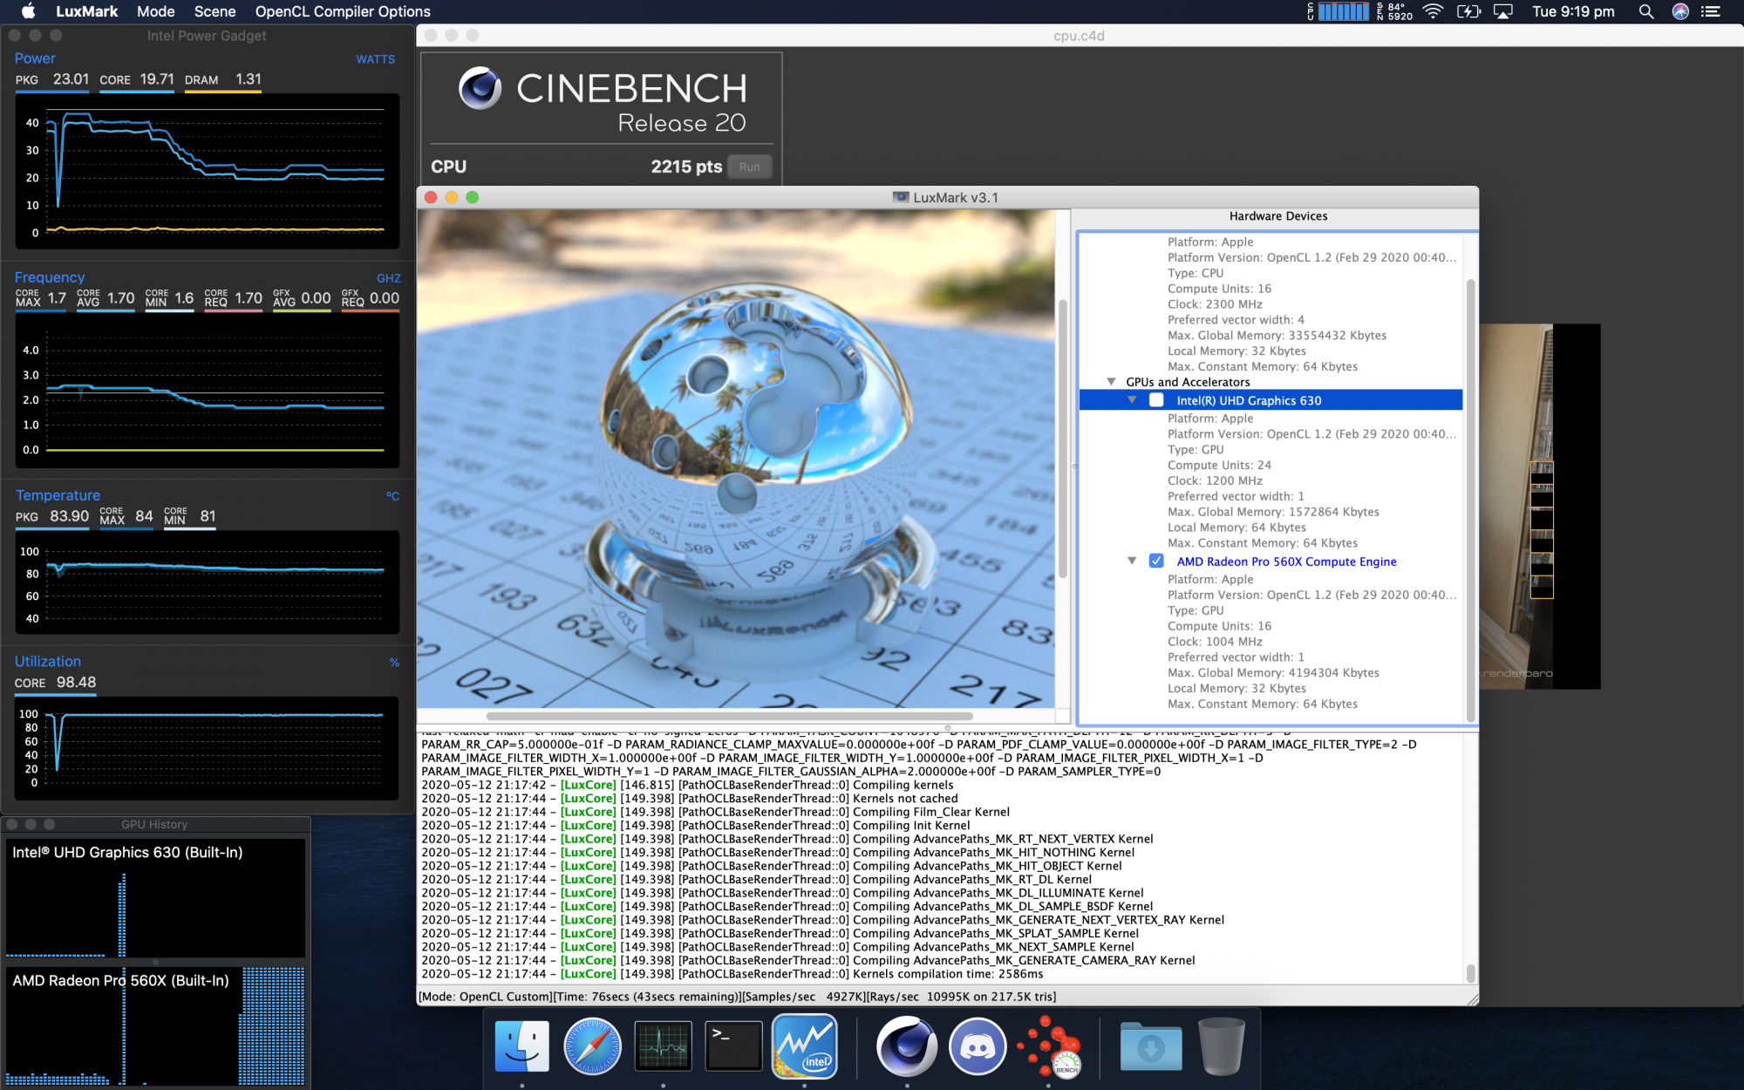
Task: Click the Spotlight search icon
Action: [x=1646, y=11]
